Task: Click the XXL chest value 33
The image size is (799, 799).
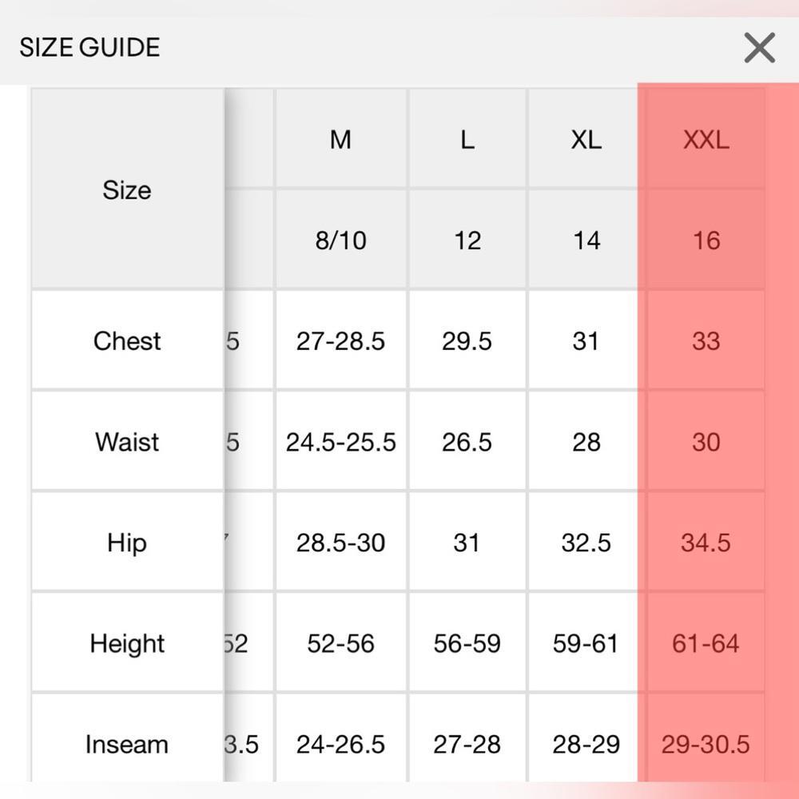Action: click(x=706, y=341)
